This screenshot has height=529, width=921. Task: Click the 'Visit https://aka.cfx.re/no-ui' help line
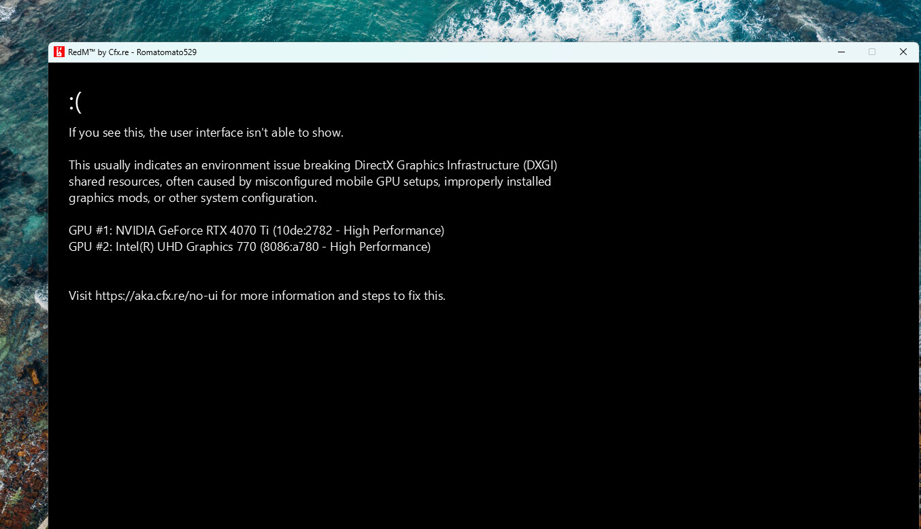(257, 296)
